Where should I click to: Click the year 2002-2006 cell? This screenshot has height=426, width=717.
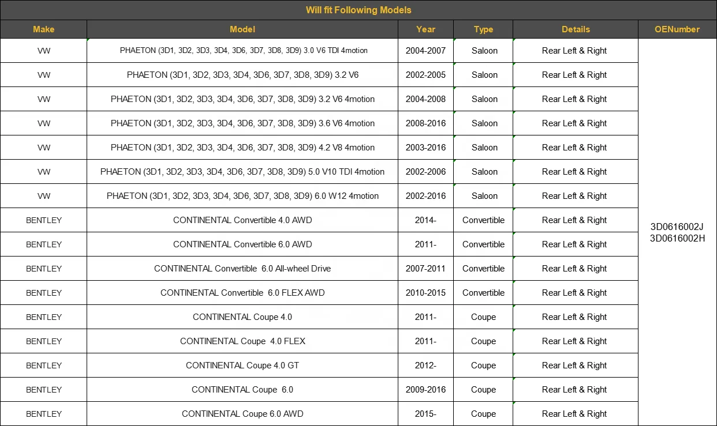(x=425, y=172)
